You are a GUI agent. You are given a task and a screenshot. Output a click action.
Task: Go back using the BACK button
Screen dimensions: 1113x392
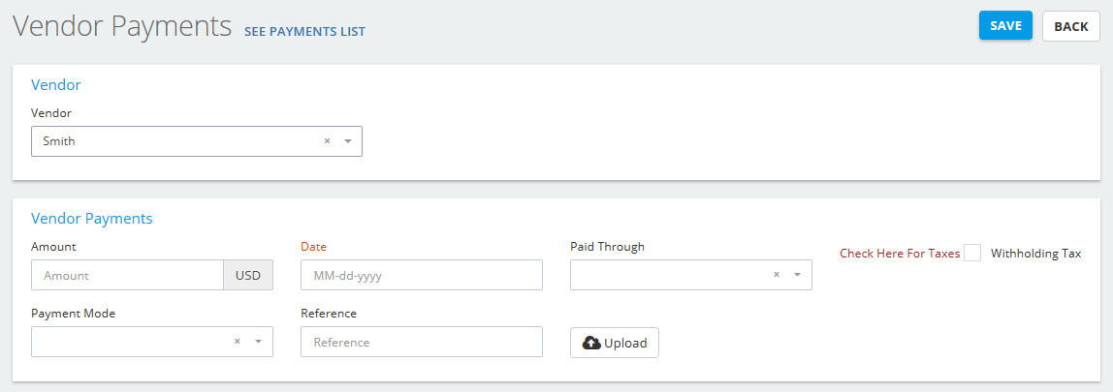[1070, 26]
